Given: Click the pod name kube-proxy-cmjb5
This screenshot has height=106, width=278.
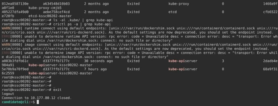Looking at the screenshot, I should 45,8.
